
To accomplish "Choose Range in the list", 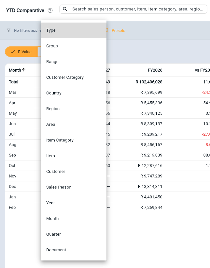I will click(74, 62).
